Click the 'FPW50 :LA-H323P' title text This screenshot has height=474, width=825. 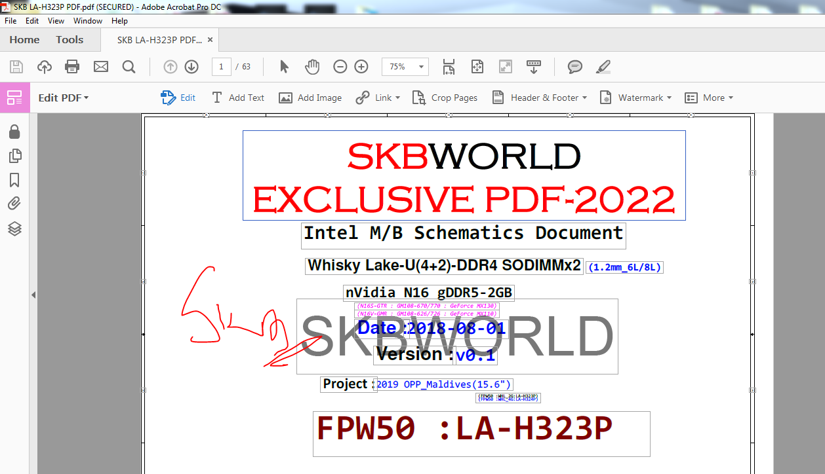tap(464, 429)
